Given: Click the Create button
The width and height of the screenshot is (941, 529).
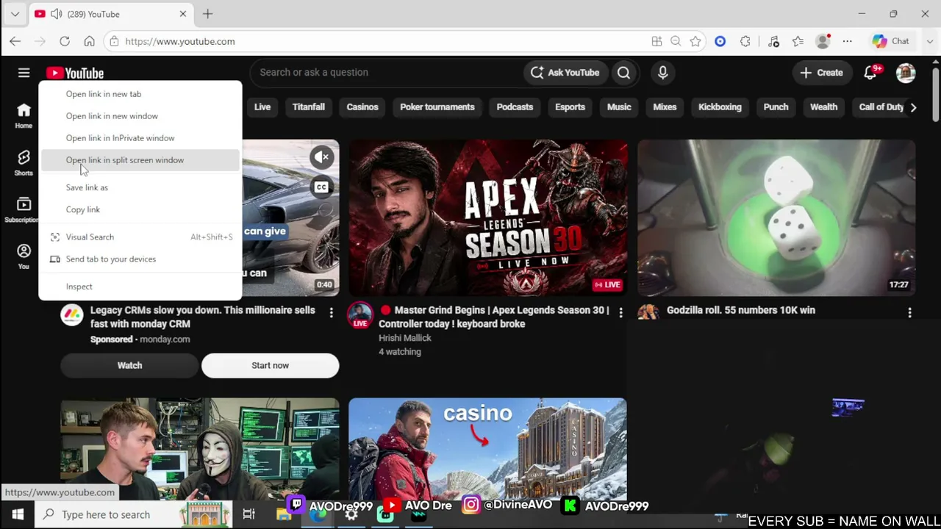Looking at the screenshot, I should coord(821,73).
